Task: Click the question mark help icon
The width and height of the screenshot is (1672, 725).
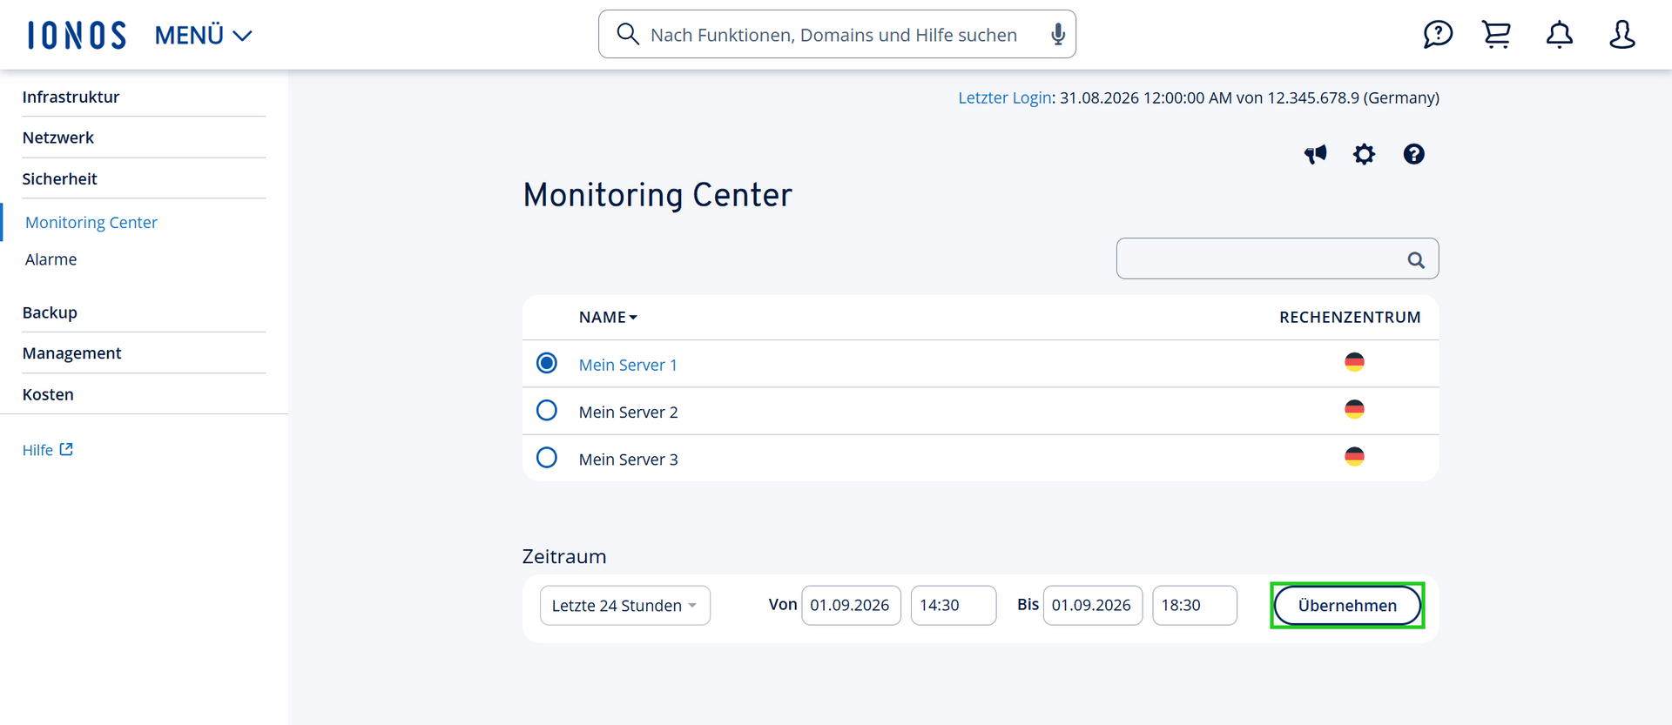Action: pyautogui.click(x=1413, y=154)
